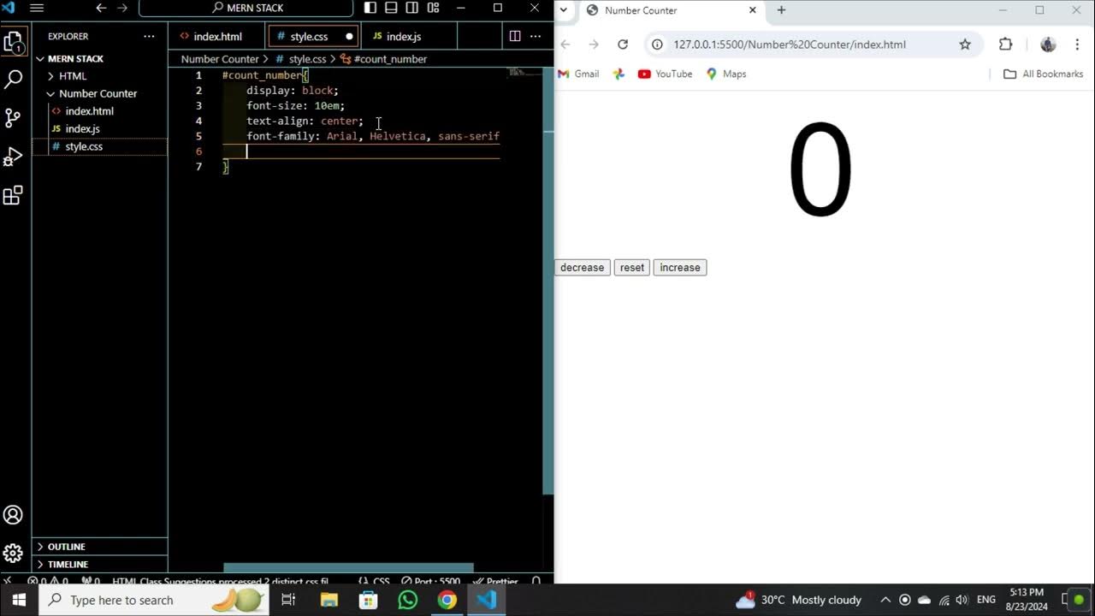Switch to the index.js editor tab
Screen dimensions: 1095x616
403,37
